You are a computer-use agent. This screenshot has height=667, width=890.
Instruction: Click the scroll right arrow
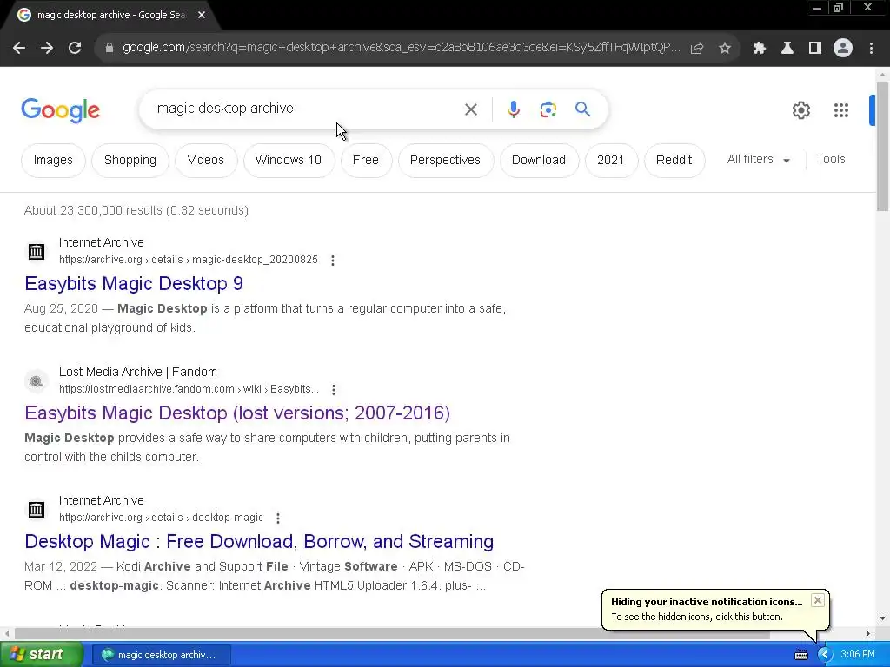pyautogui.click(x=867, y=633)
